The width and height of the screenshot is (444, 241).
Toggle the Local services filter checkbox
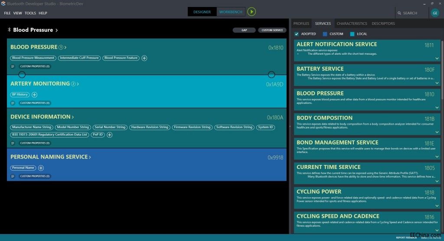tap(352, 34)
